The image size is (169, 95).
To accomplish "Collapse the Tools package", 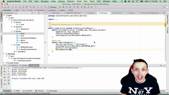I will click(12, 45).
